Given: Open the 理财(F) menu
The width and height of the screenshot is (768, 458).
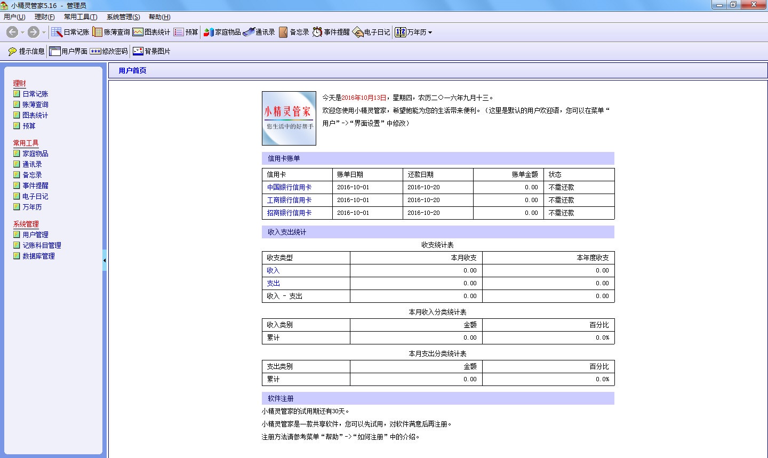Looking at the screenshot, I should tap(44, 17).
